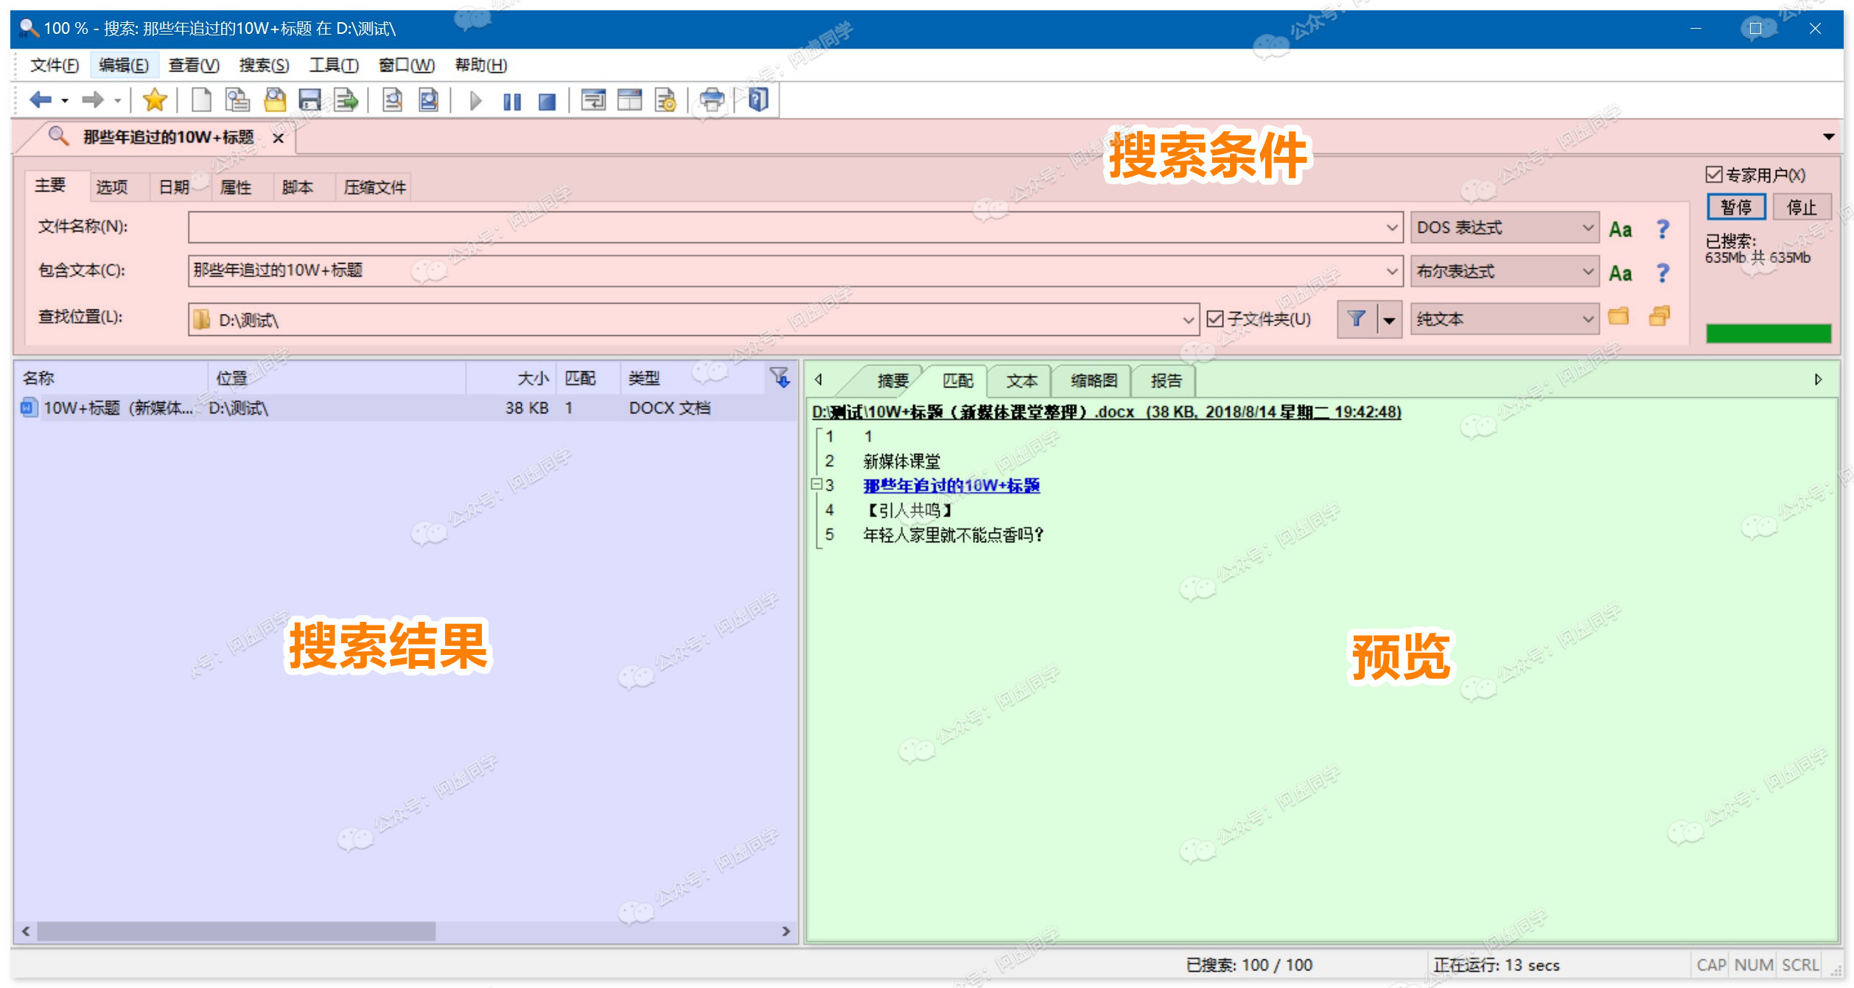Click the blue funnel filter icon
This screenshot has width=1854, height=988.
[x=1356, y=319]
